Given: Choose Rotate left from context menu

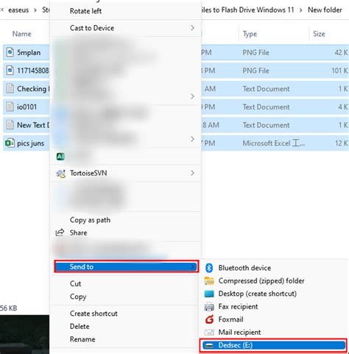Looking at the screenshot, I should coord(85,11).
